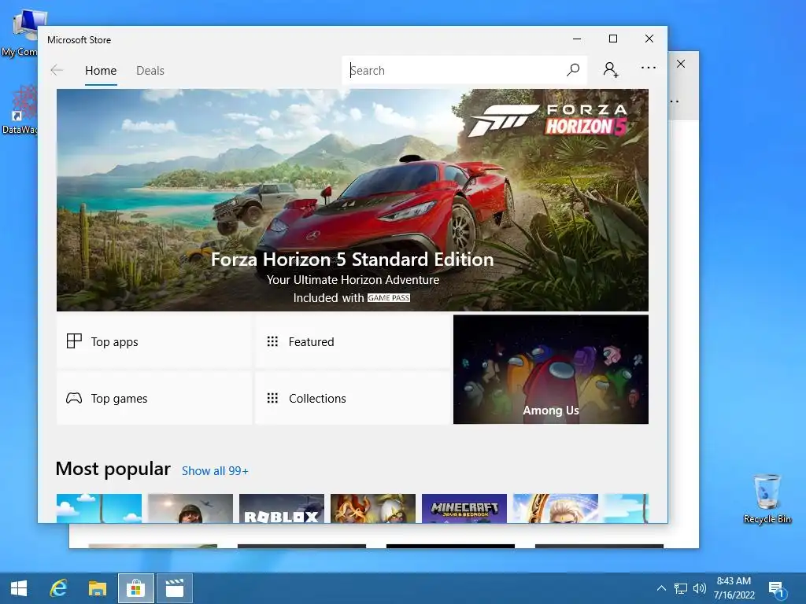Switch to the Deals tab
This screenshot has height=604, width=806.
pyautogui.click(x=150, y=70)
